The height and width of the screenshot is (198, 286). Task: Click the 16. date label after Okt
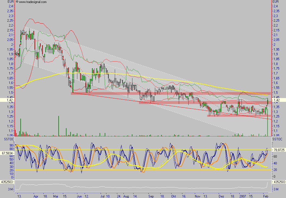tap(184, 196)
